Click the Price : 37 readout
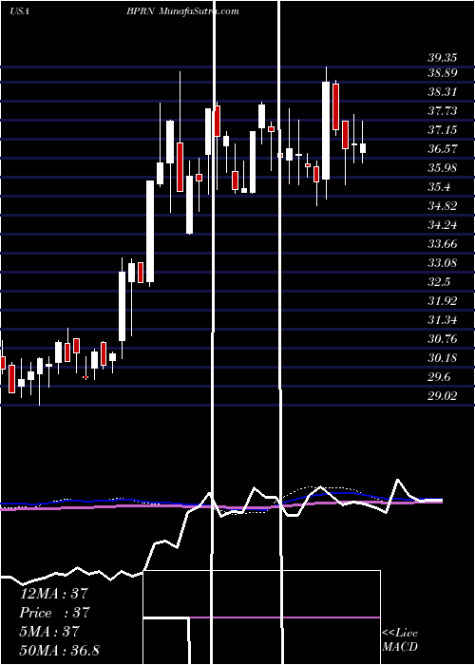Viewport: 475px width, 665px height. 53,613
